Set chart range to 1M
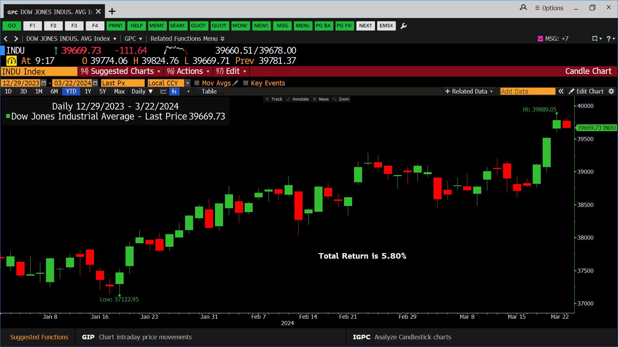Viewport: 618px width, 347px height. pyautogui.click(x=39, y=91)
